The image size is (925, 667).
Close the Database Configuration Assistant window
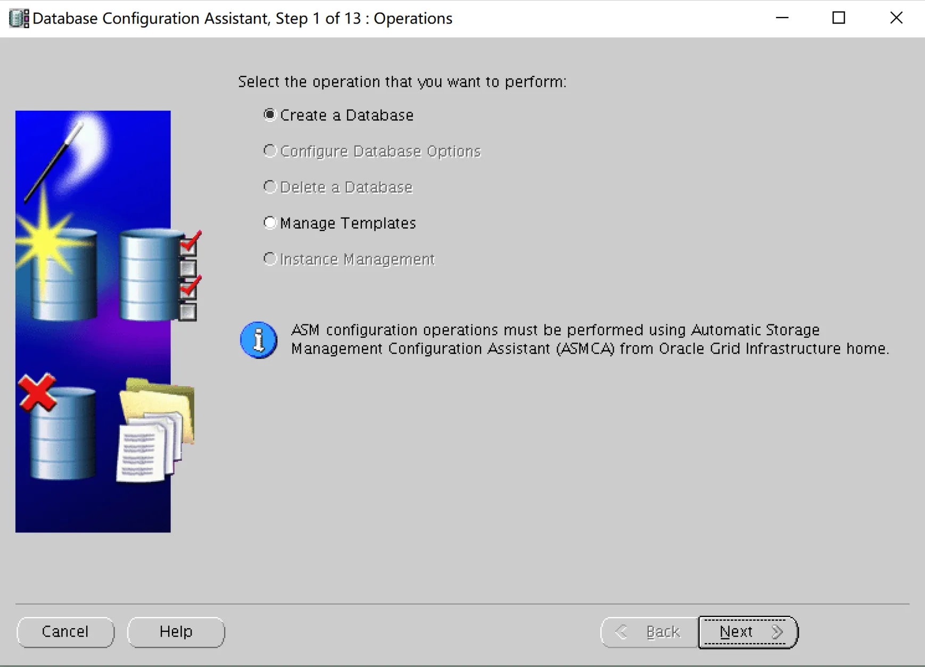pyautogui.click(x=896, y=18)
